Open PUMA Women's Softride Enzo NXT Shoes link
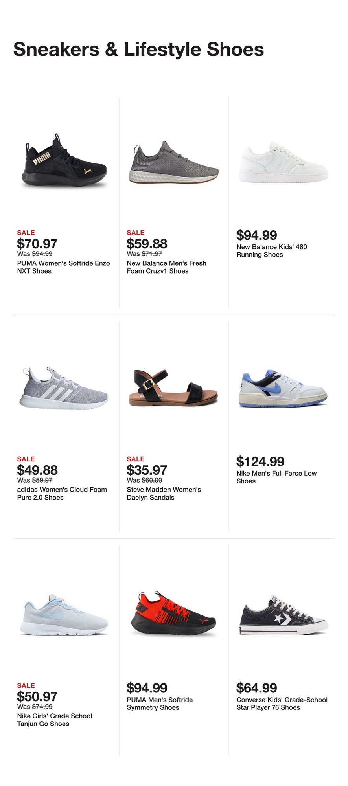 63,267
